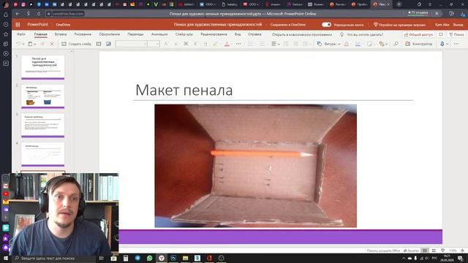
Task: Click the Что вы хотите сделать search field
Action: click(365, 34)
